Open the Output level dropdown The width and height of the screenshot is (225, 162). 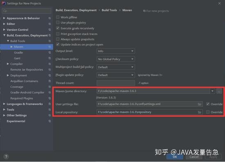(x=116, y=51)
